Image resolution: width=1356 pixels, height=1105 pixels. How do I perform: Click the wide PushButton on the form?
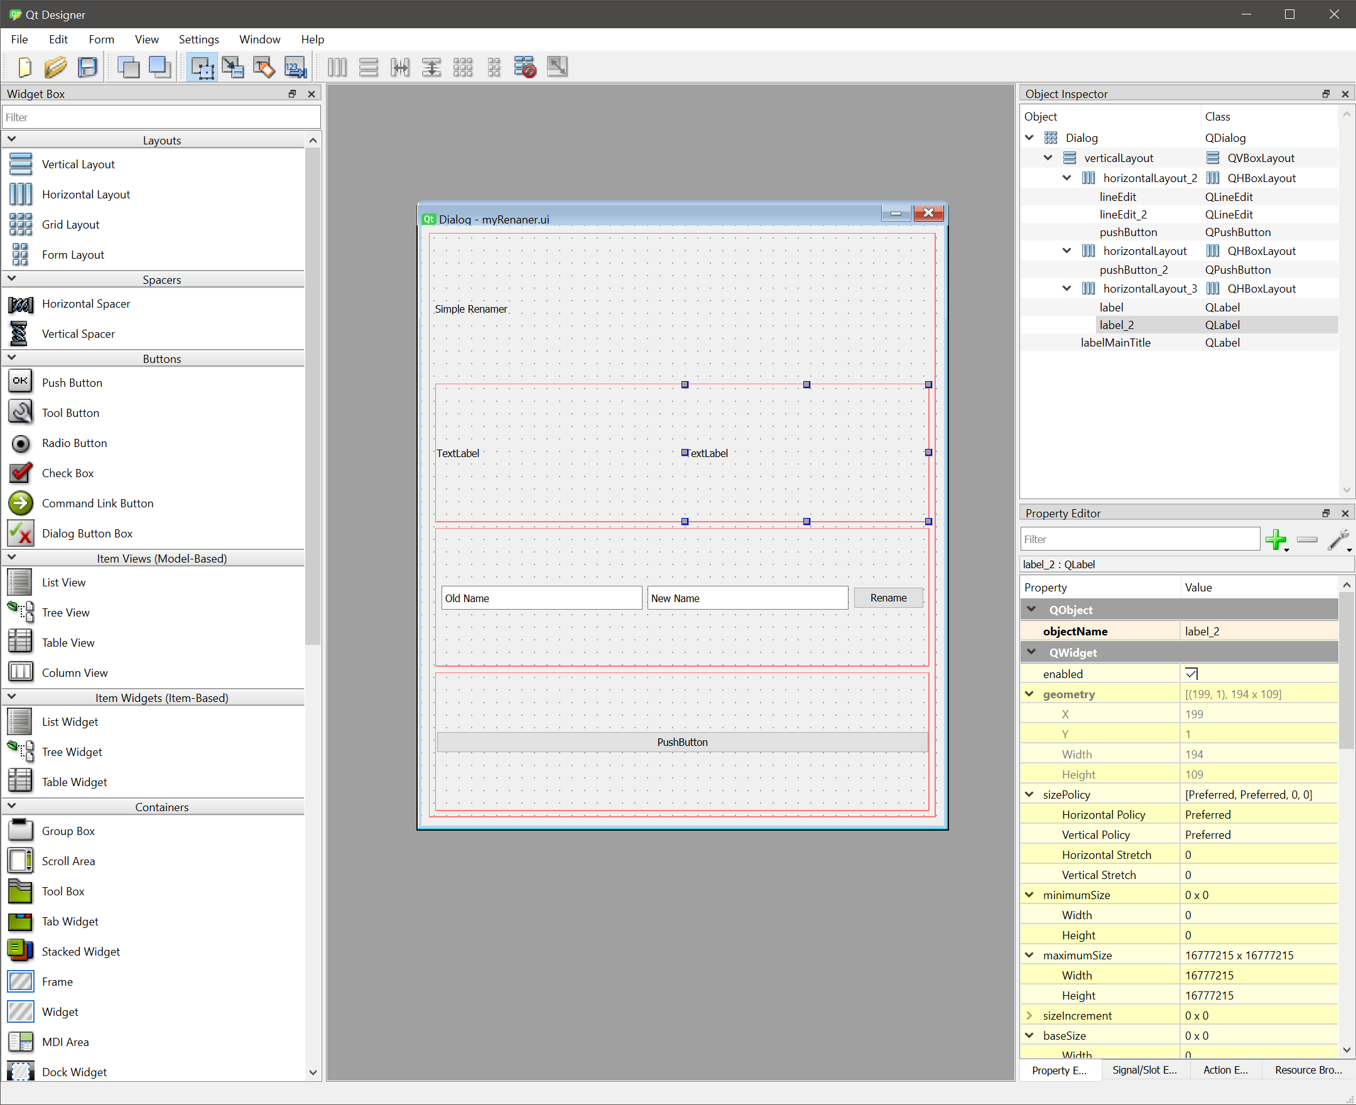[682, 742]
